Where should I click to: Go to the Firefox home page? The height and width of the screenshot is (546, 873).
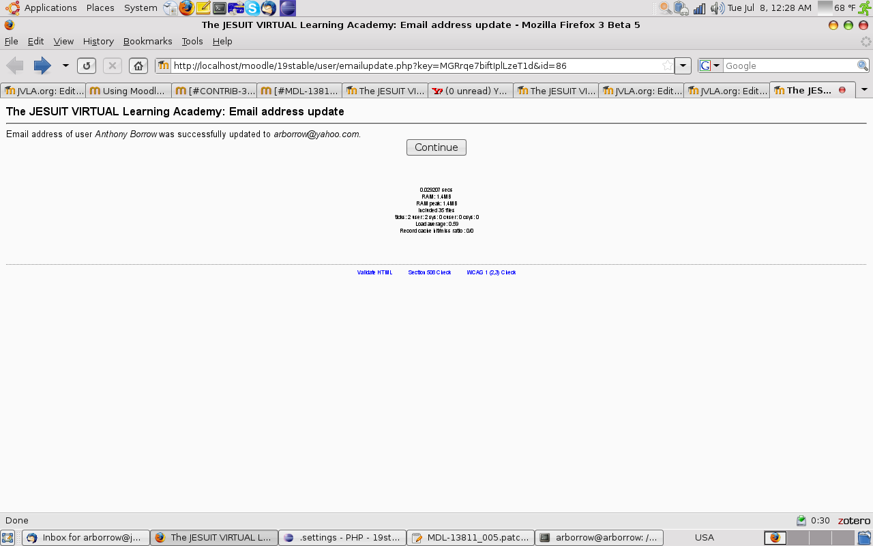click(x=138, y=66)
